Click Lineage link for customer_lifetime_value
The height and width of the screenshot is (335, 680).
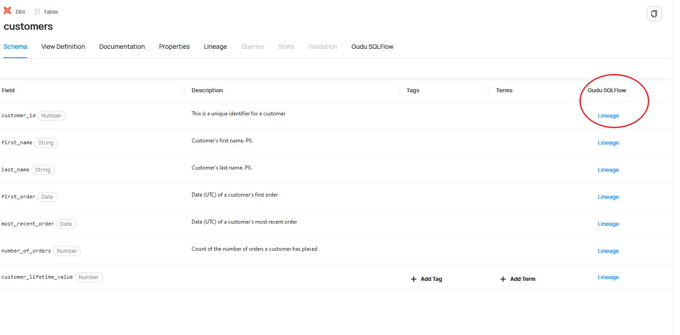coord(608,277)
